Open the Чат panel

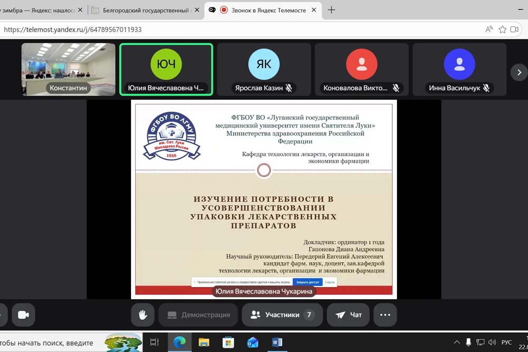[348, 315]
